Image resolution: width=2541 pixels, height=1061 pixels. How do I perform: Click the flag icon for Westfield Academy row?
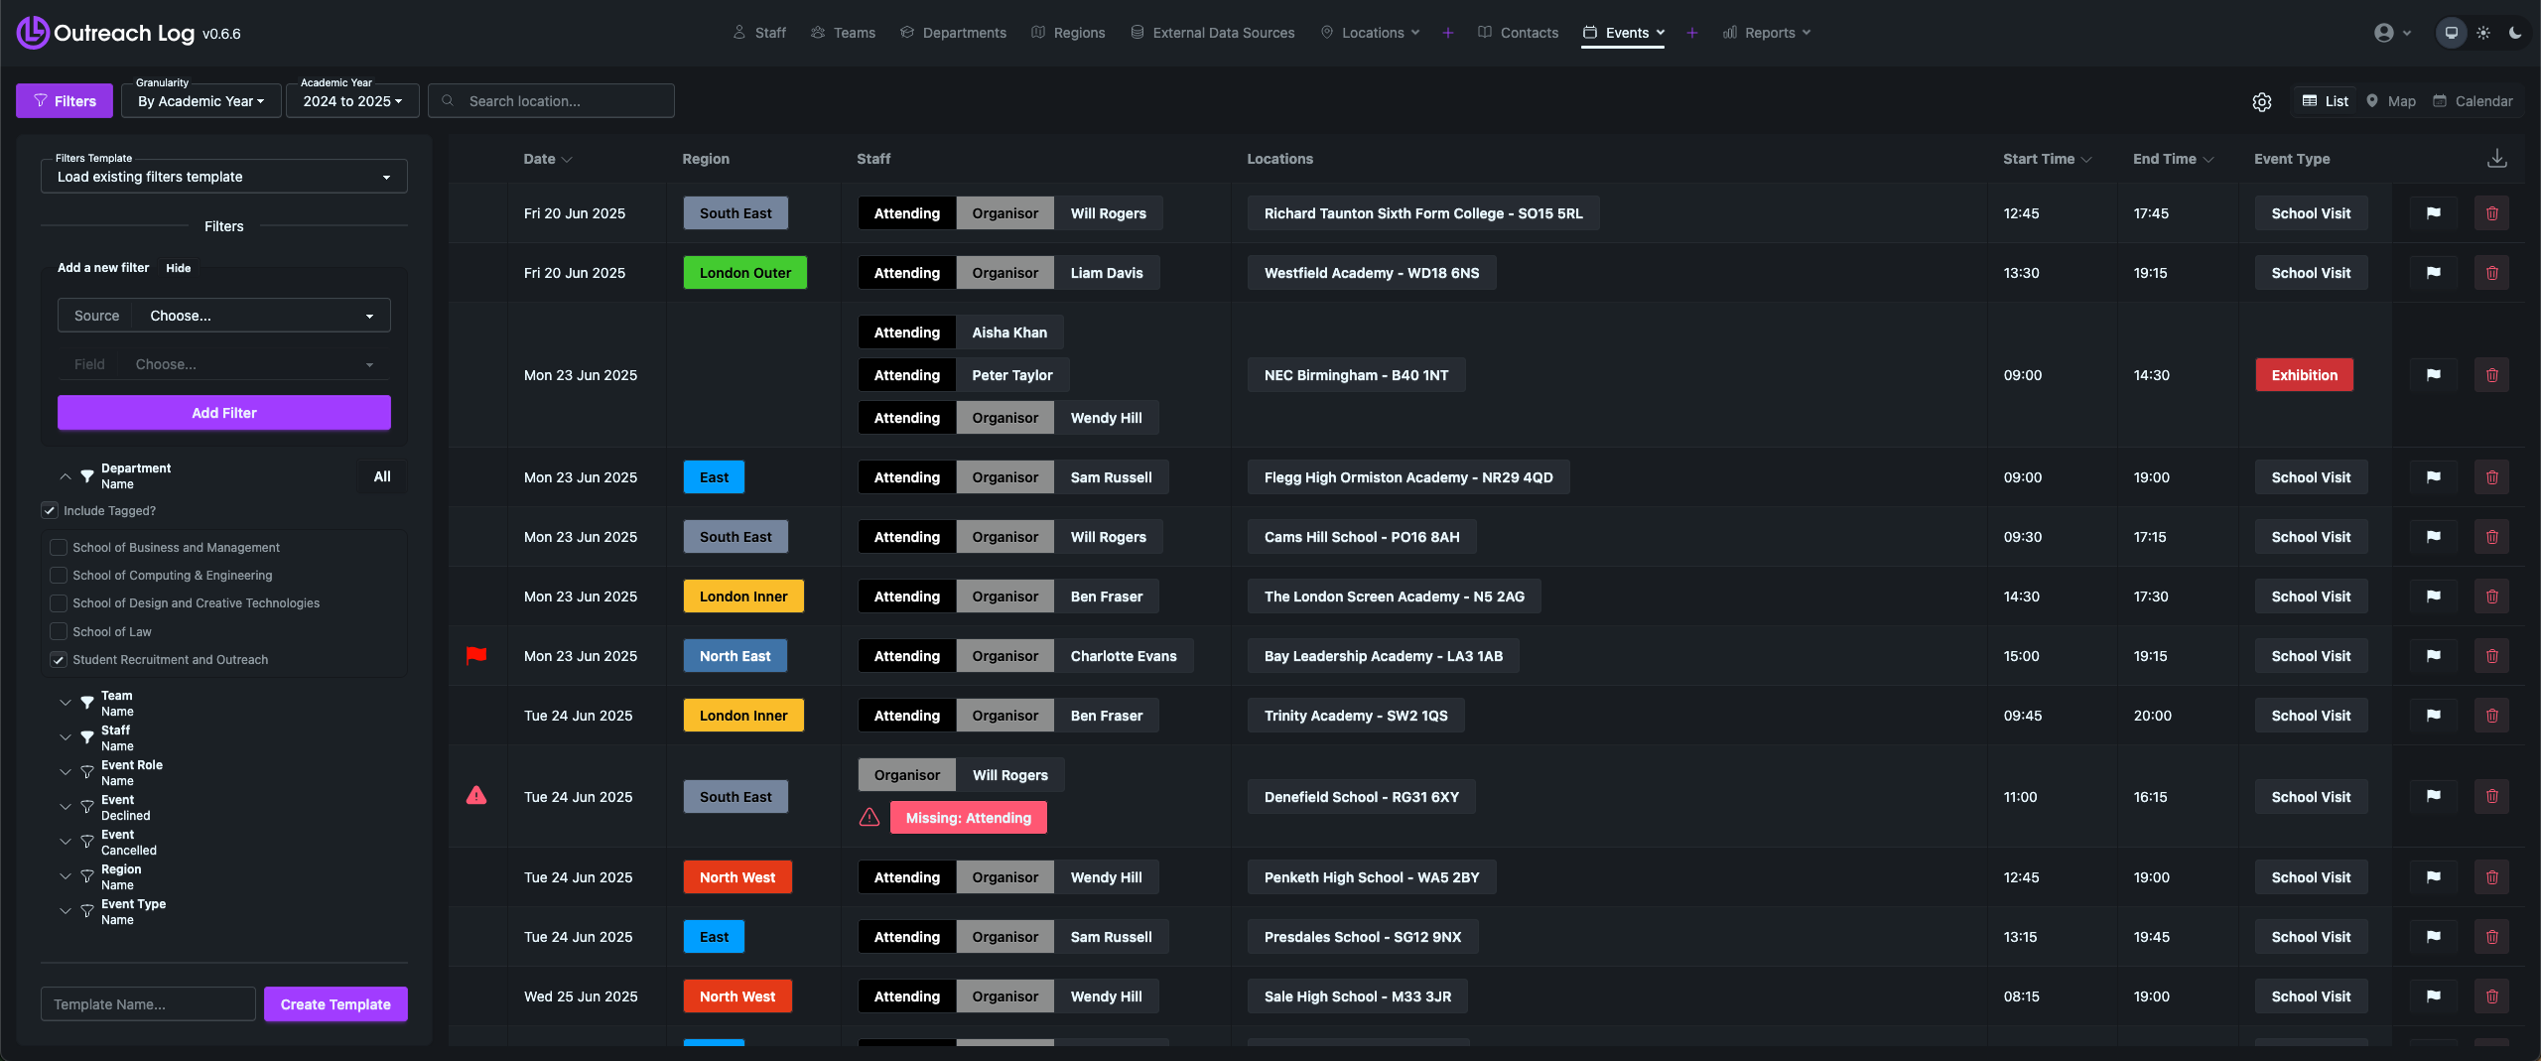pyautogui.click(x=2433, y=273)
